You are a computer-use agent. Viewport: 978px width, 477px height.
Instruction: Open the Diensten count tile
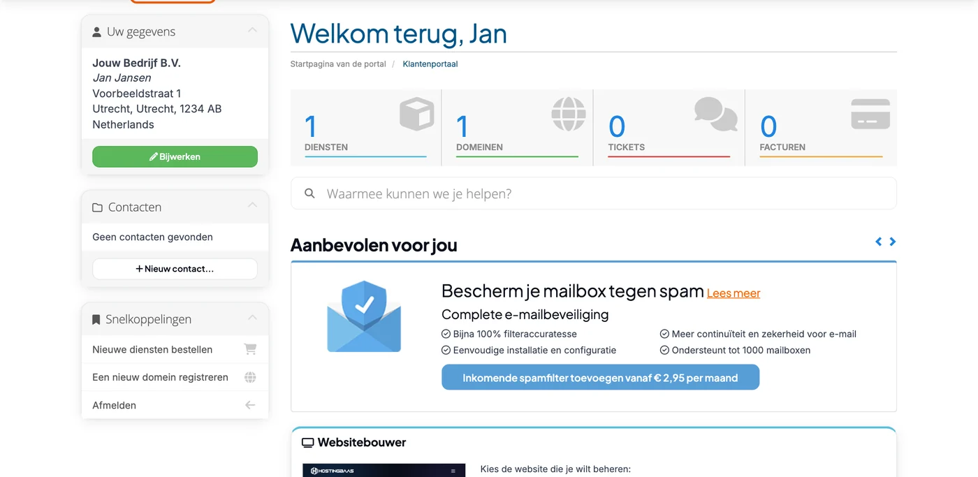366,128
